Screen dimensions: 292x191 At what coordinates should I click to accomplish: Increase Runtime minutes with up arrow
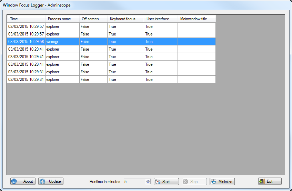point(148,180)
